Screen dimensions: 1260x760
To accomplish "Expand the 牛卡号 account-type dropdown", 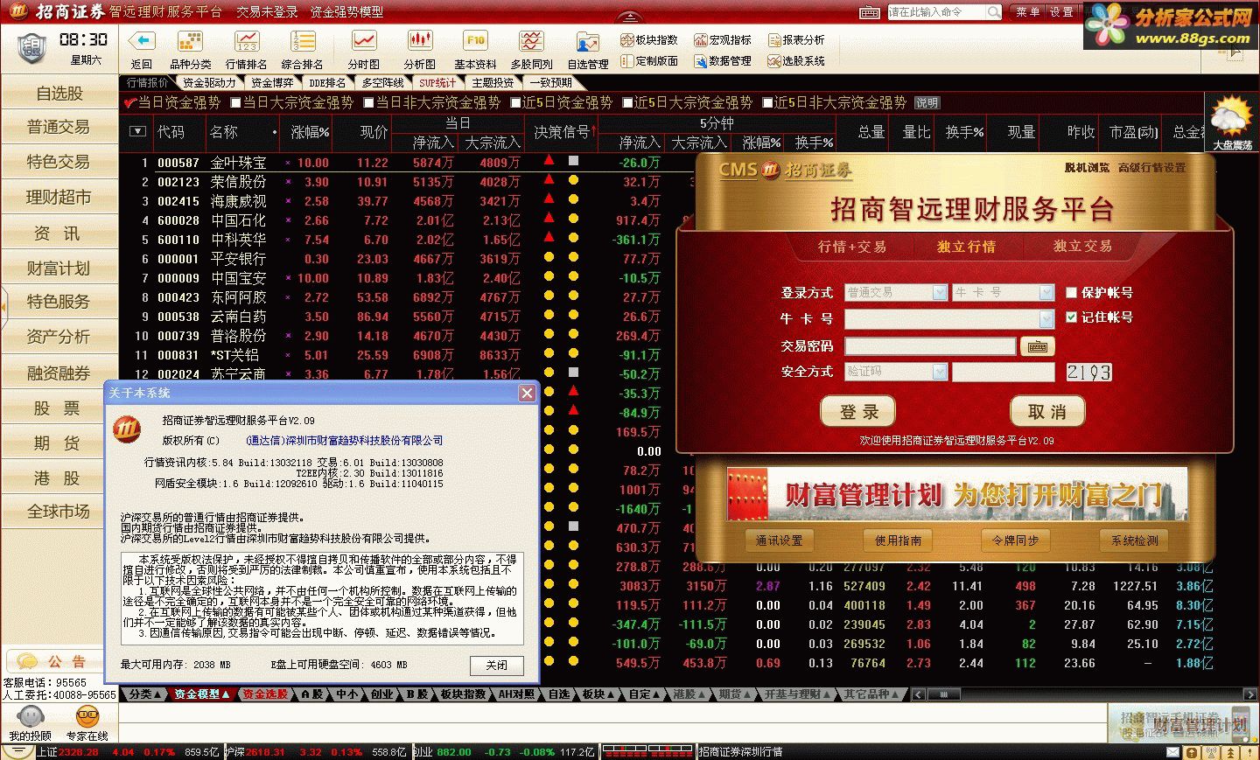I will [x=1046, y=292].
